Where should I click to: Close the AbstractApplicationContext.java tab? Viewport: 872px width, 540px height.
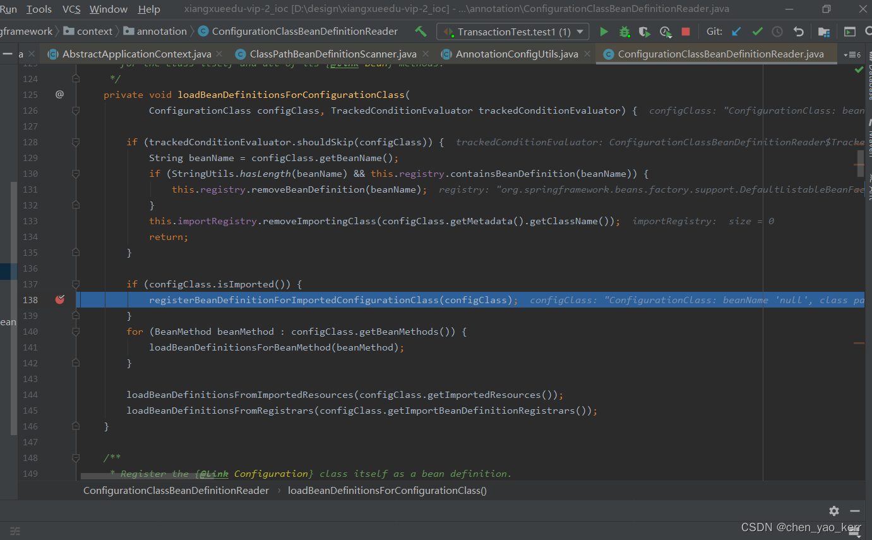tap(218, 55)
